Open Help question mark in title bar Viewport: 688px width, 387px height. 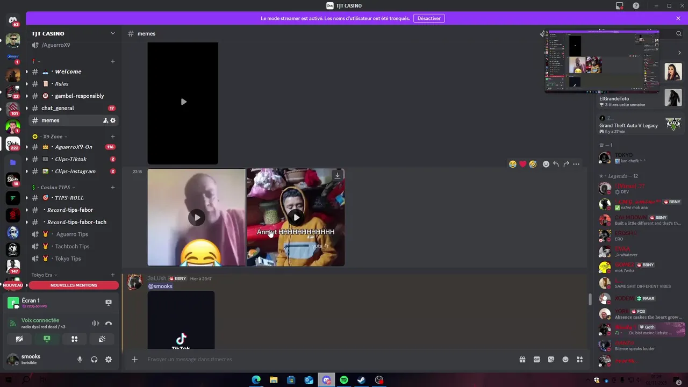pyautogui.click(x=636, y=6)
